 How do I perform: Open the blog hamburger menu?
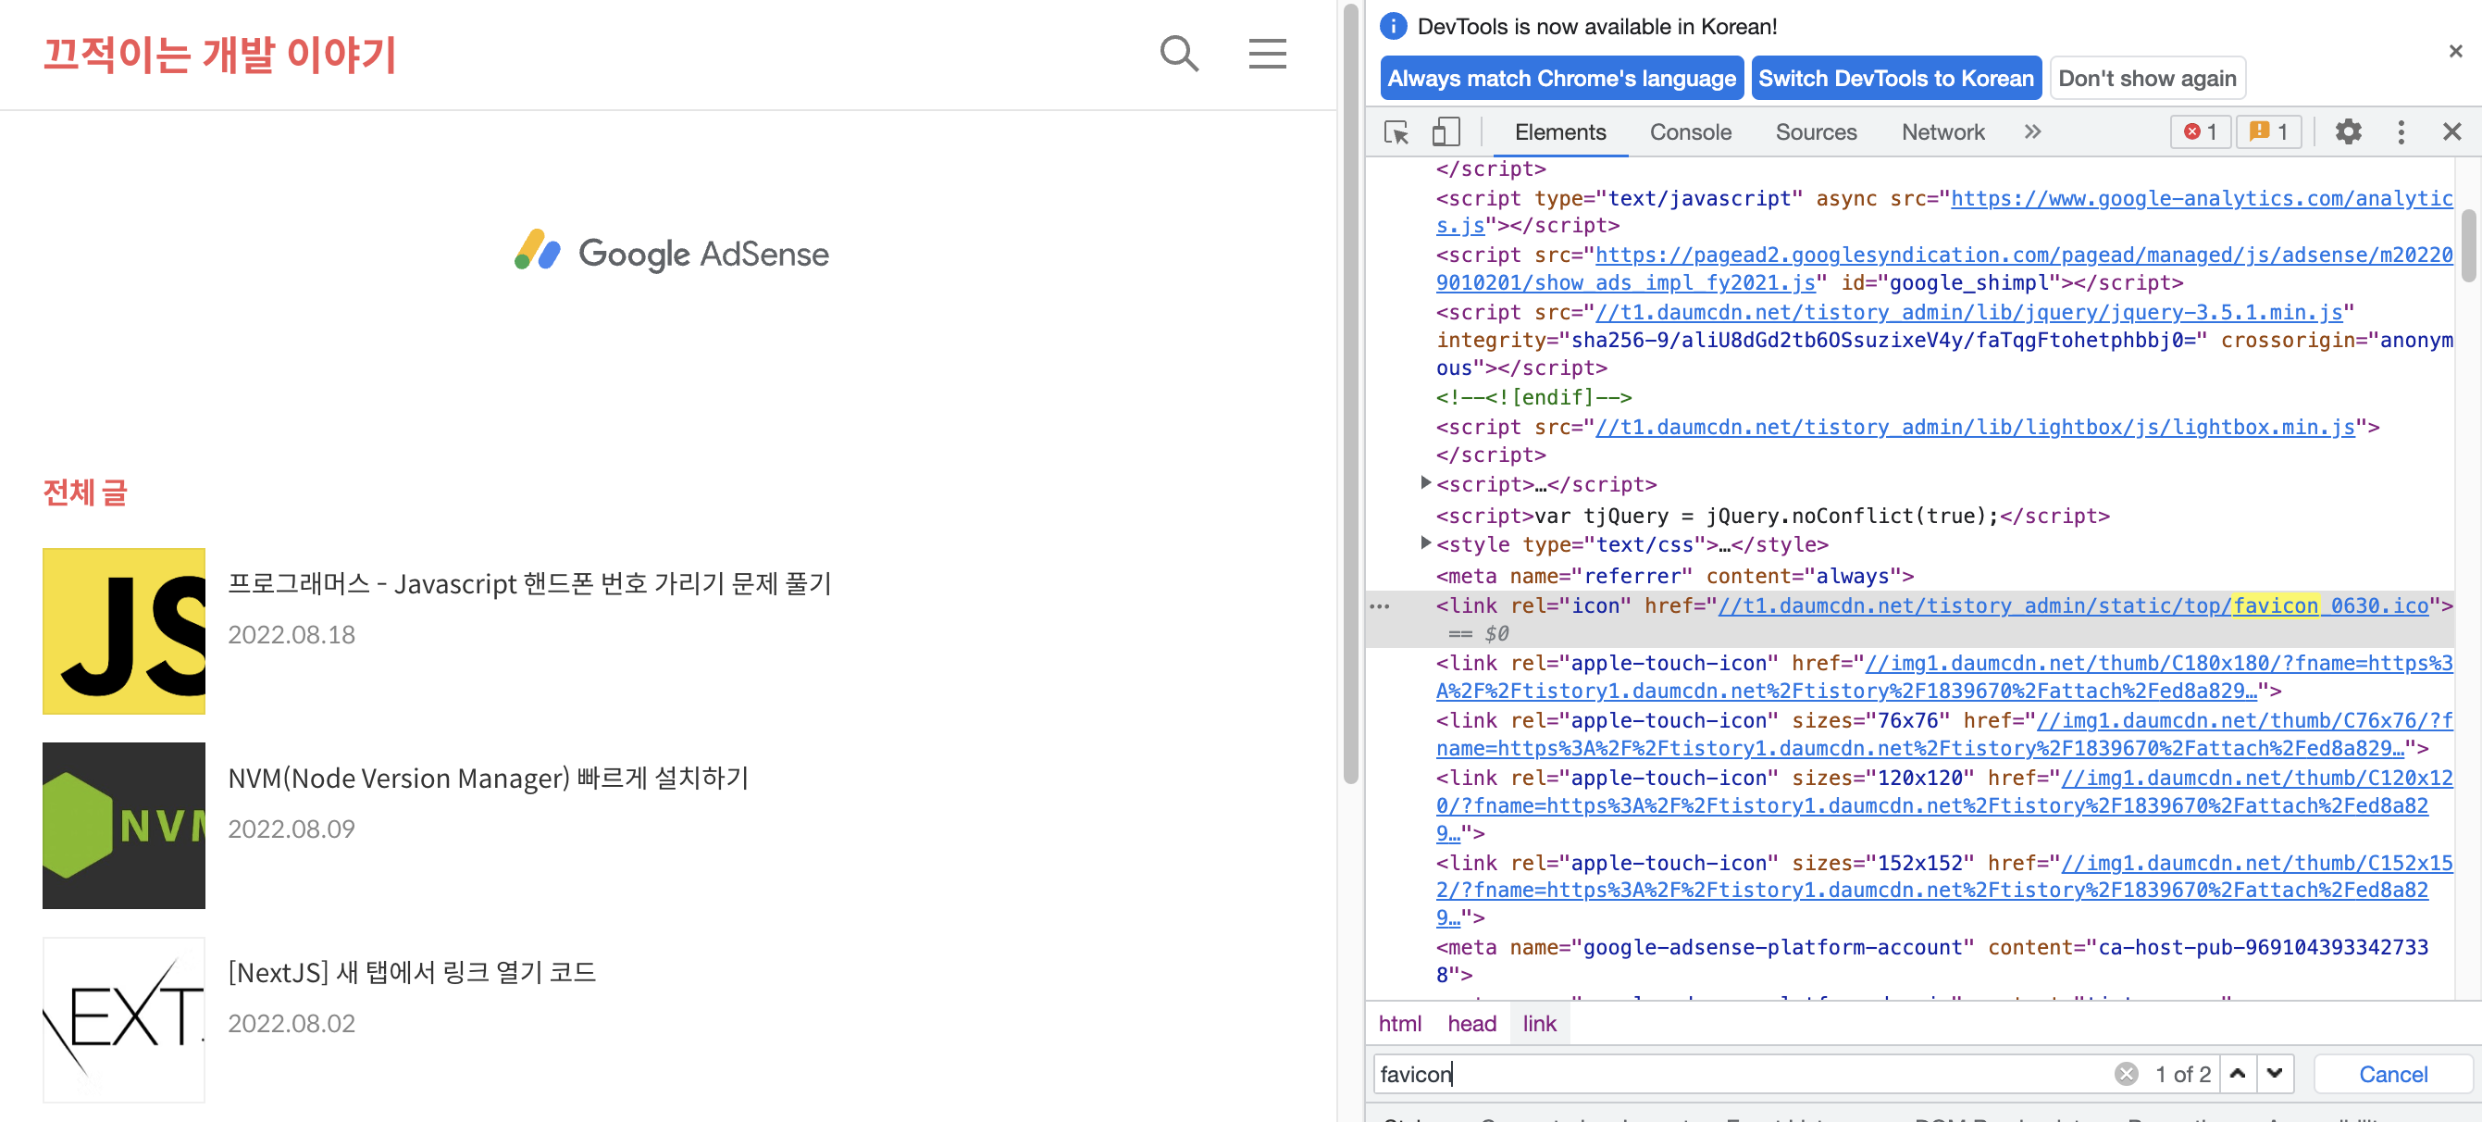pos(1267,54)
